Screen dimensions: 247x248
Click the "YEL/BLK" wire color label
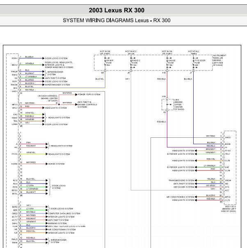tap(211, 179)
